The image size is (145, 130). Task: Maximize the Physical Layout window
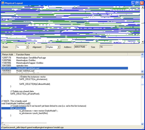[137, 3]
